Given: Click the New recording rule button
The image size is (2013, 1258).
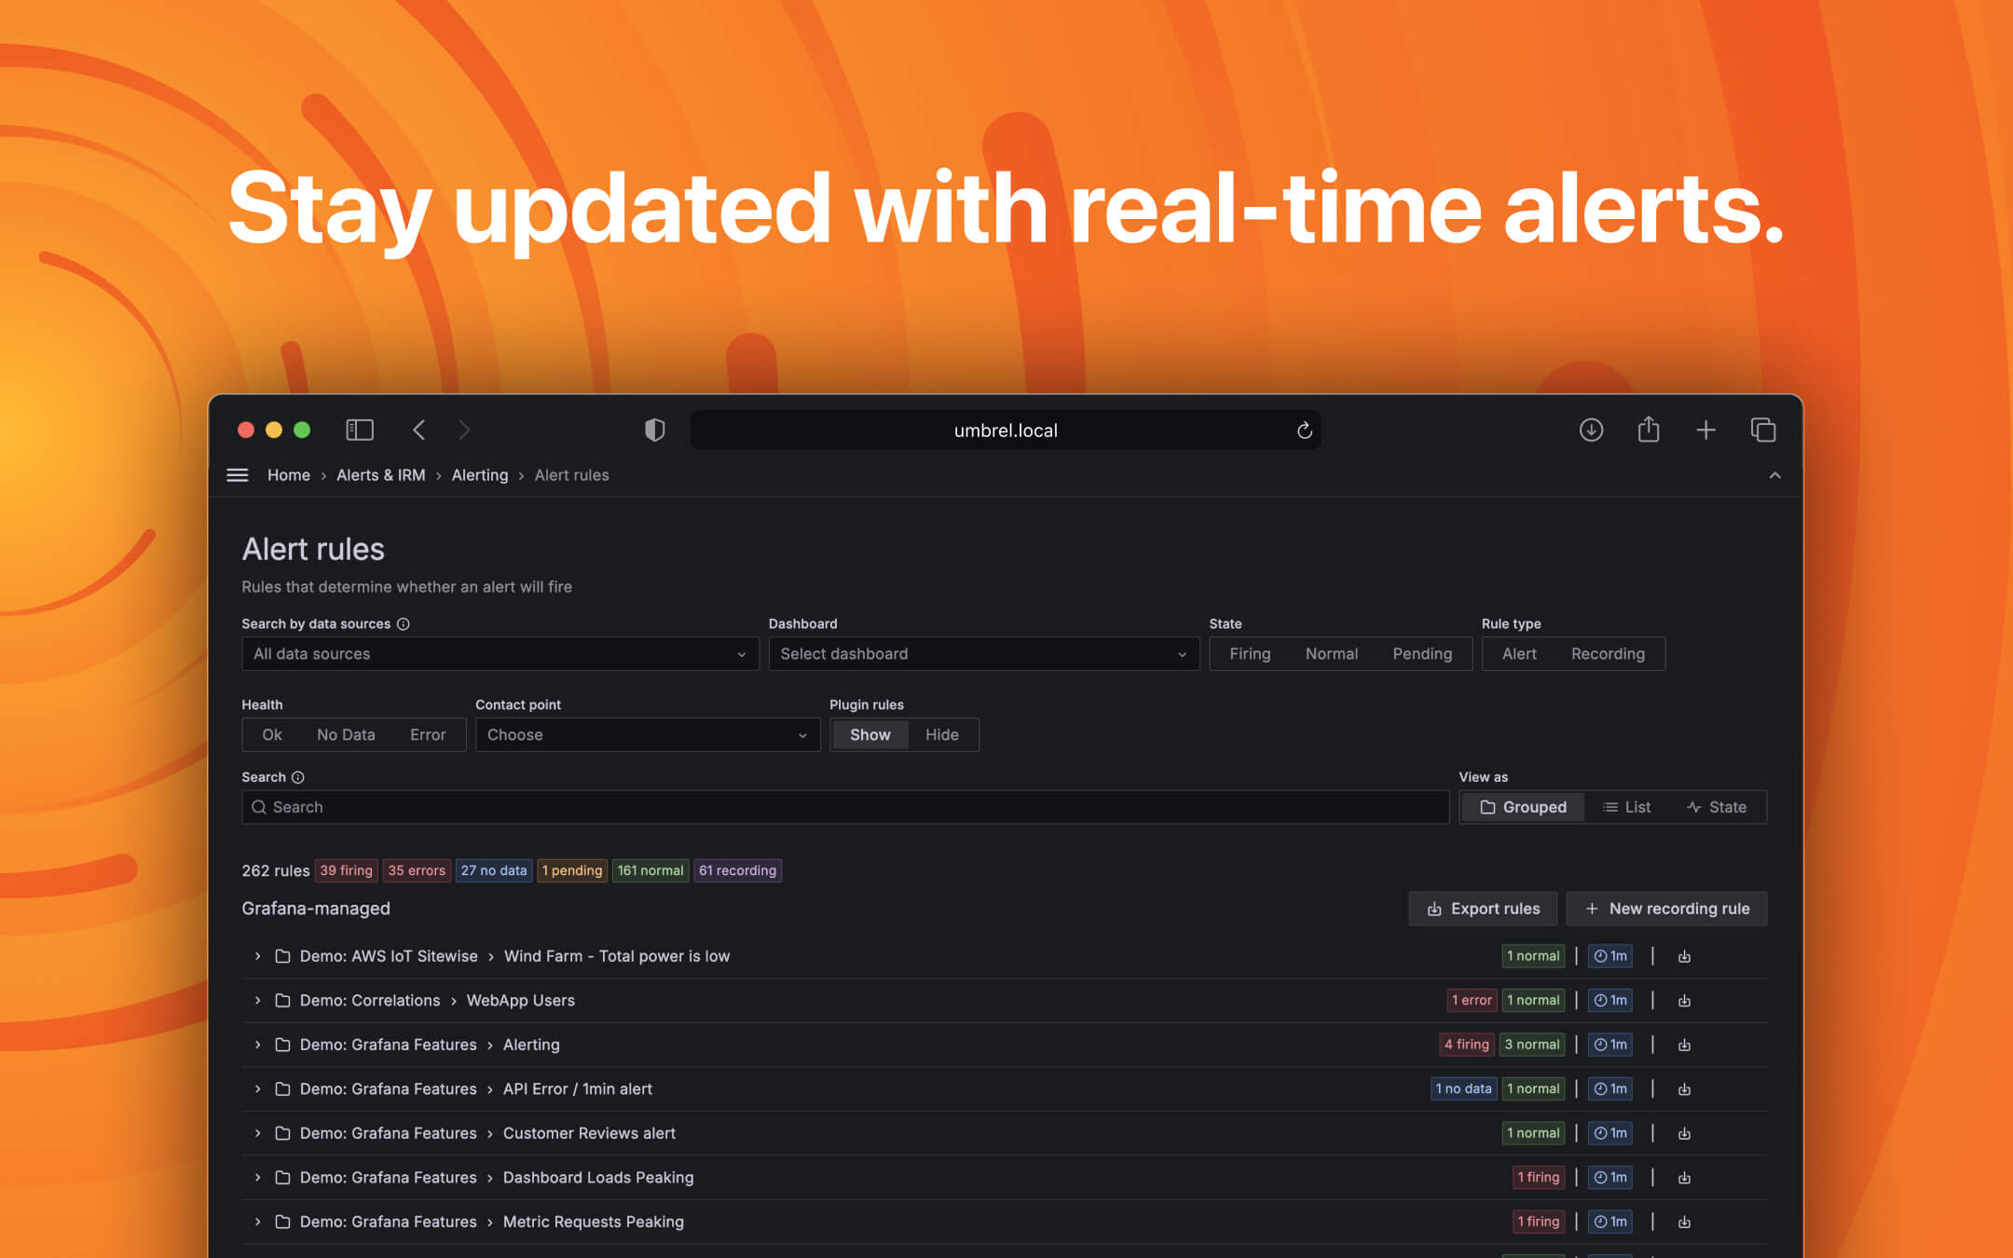Looking at the screenshot, I should click(1666, 909).
